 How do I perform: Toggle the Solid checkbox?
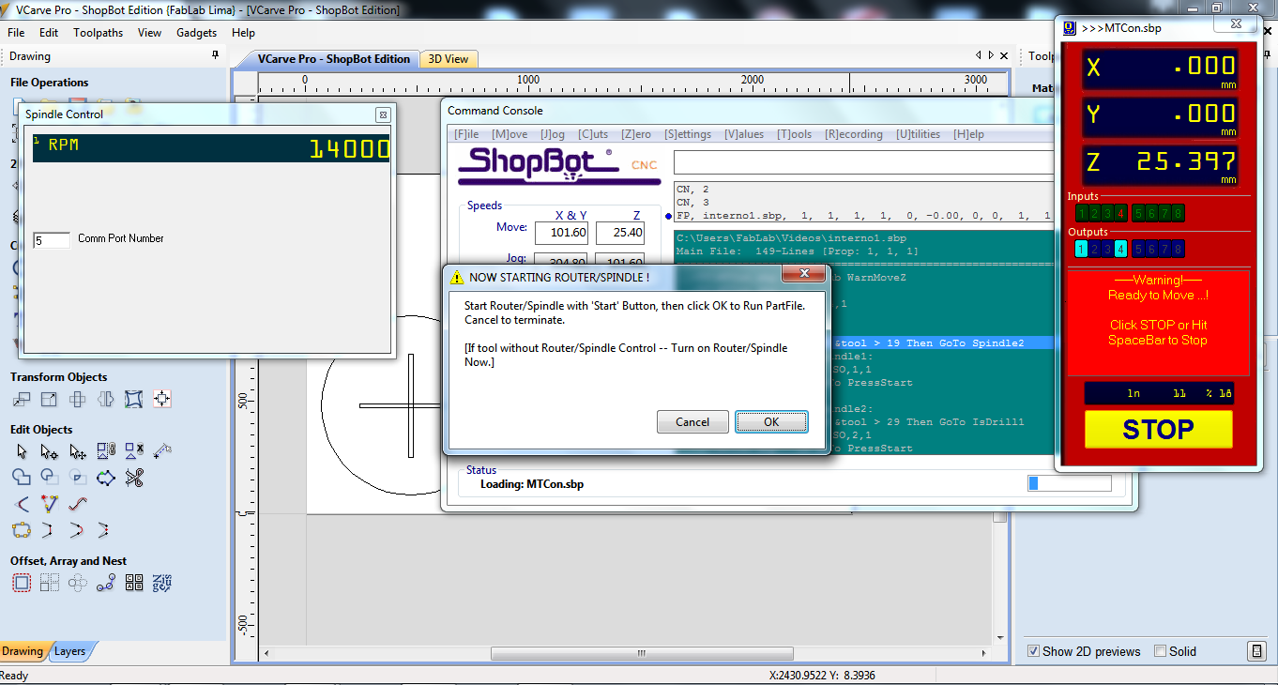tap(1160, 651)
